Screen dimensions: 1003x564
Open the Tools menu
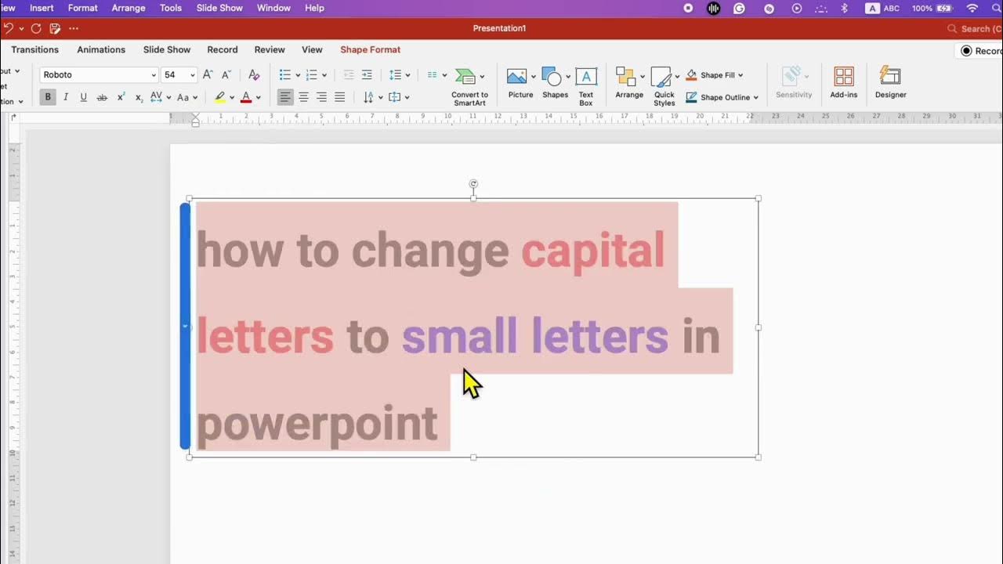[x=171, y=8]
